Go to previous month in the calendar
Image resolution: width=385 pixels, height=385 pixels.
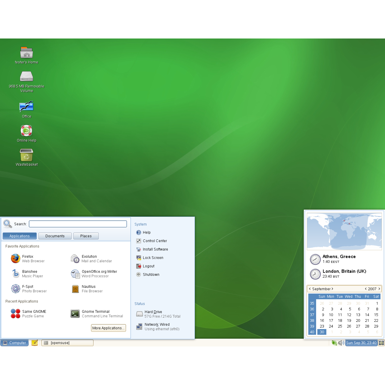tap(310, 289)
